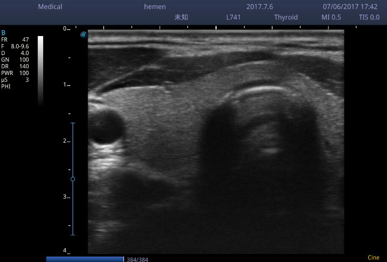Screen dimensions: 387x262
Task: Toggle the PHI harmonic imaging label
Action: (x=6, y=86)
